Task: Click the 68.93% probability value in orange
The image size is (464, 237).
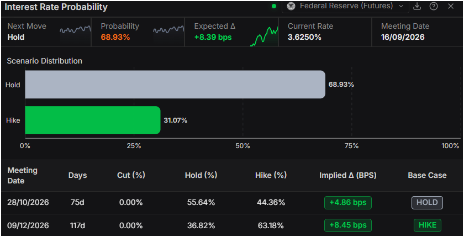Action: point(115,37)
